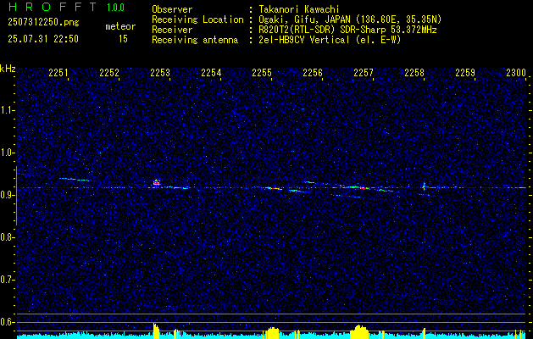Click the 2253 time axis label
This screenshot has width=533, height=339.
coord(160,72)
